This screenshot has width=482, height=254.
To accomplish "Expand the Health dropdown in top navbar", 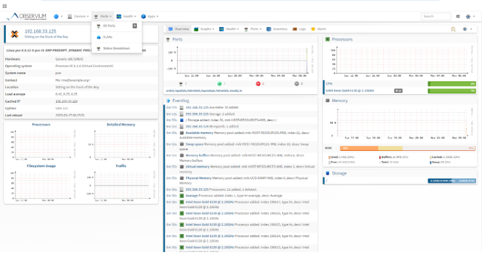I will (x=126, y=17).
